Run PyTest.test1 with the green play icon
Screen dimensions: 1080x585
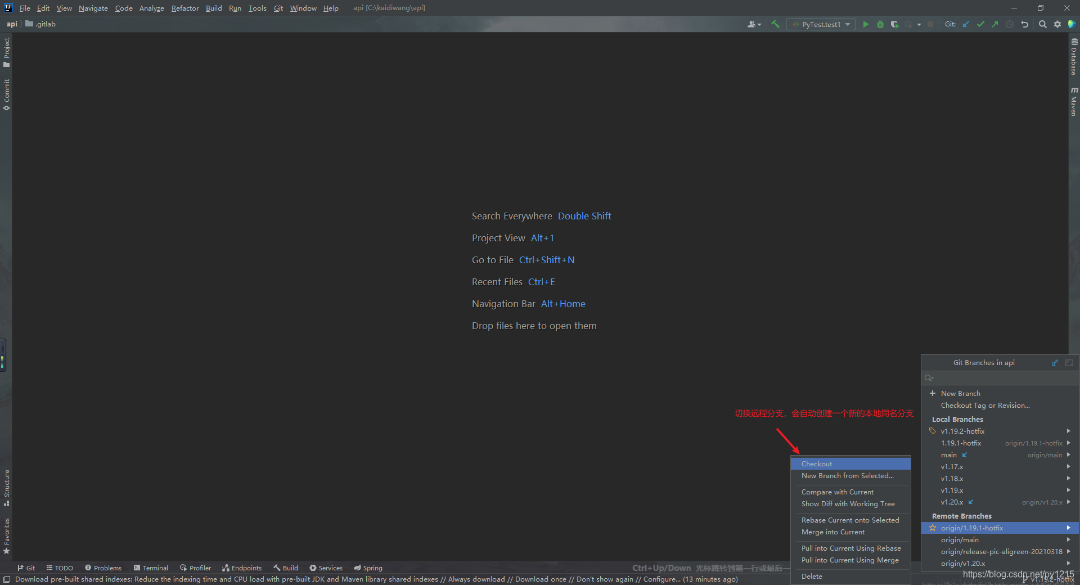(x=866, y=24)
